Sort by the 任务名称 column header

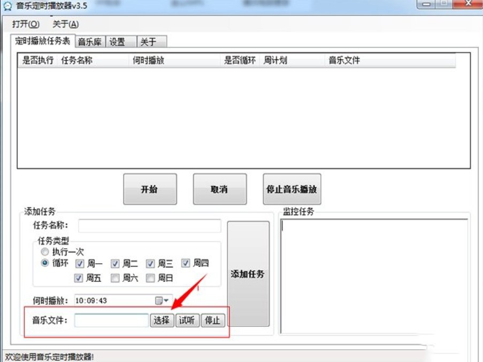click(93, 60)
